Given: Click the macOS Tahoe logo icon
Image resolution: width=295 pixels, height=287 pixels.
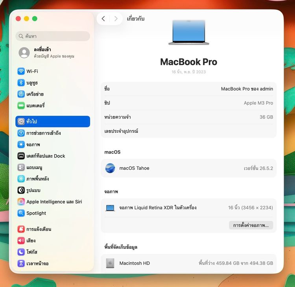Looking at the screenshot, I should (x=110, y=168).
